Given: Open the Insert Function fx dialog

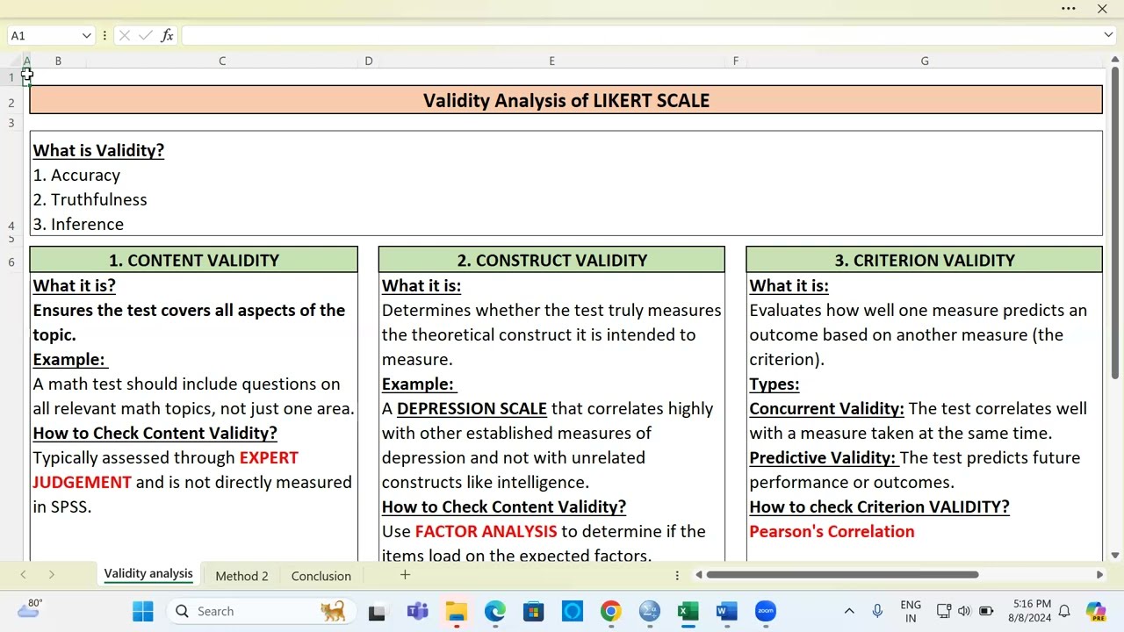Looking at the screenshot, I should coord(167,35).
